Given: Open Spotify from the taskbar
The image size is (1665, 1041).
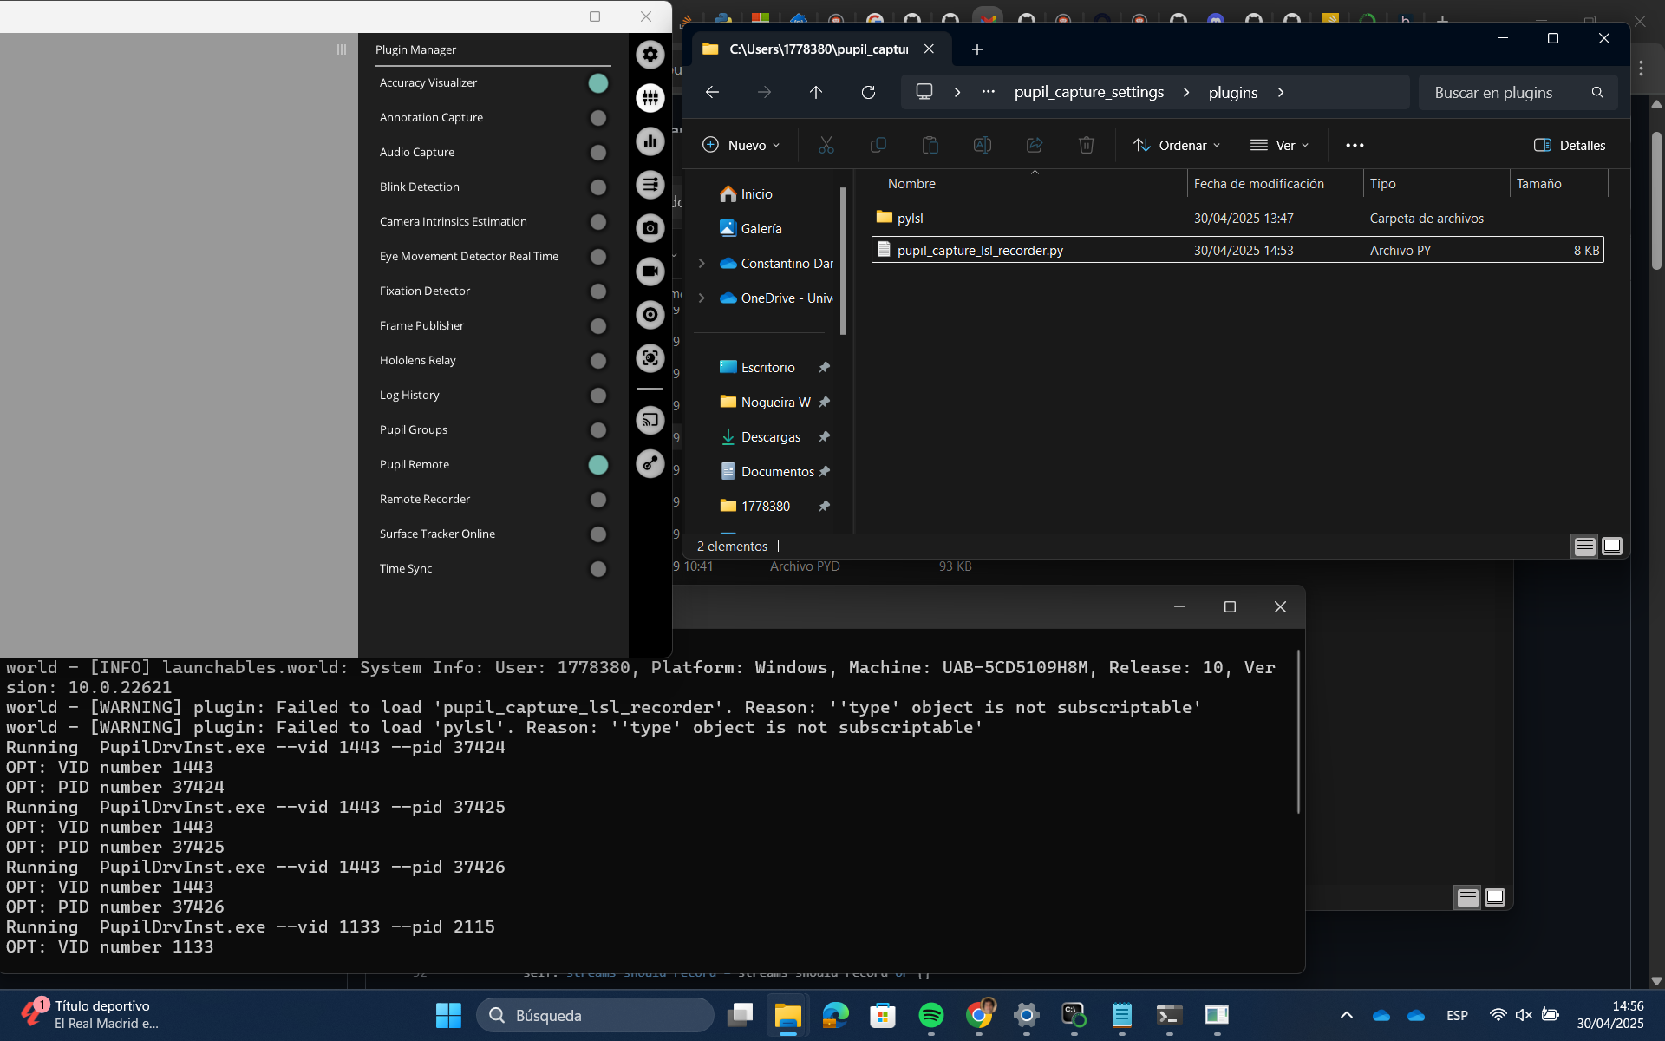Looking at the screenshot, I should pos(931,1015).
